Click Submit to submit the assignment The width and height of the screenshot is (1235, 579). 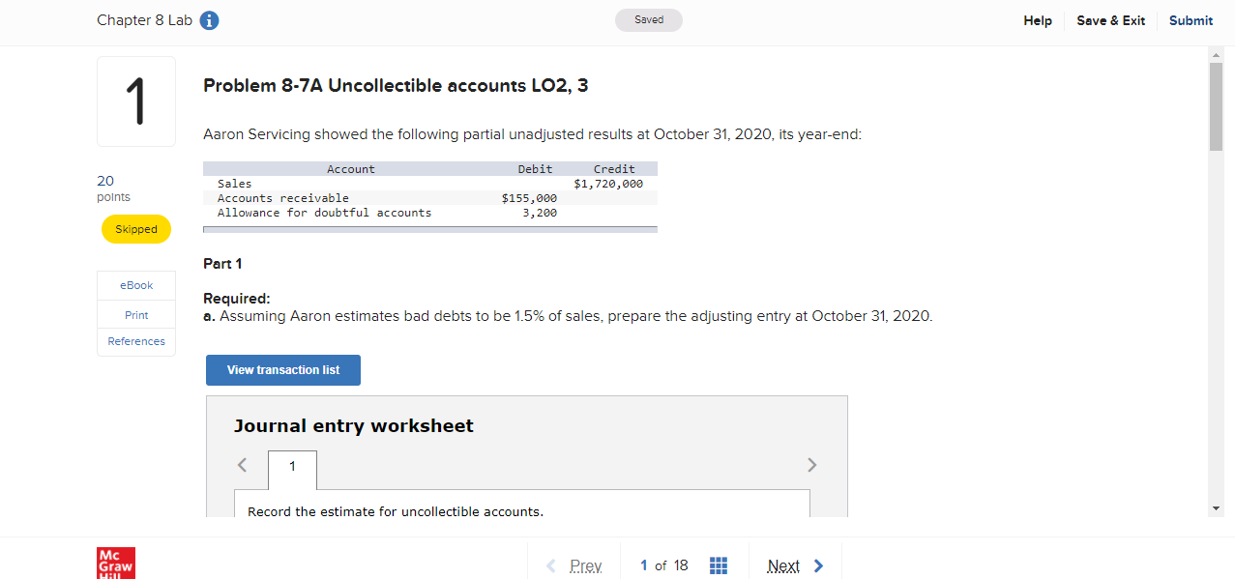pos(1191,20)
